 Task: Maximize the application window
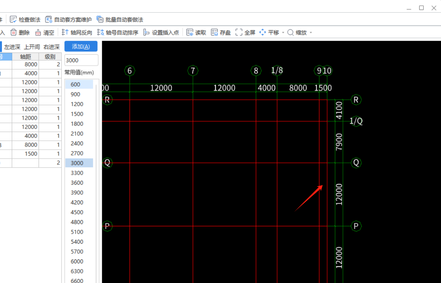point(421,8)
